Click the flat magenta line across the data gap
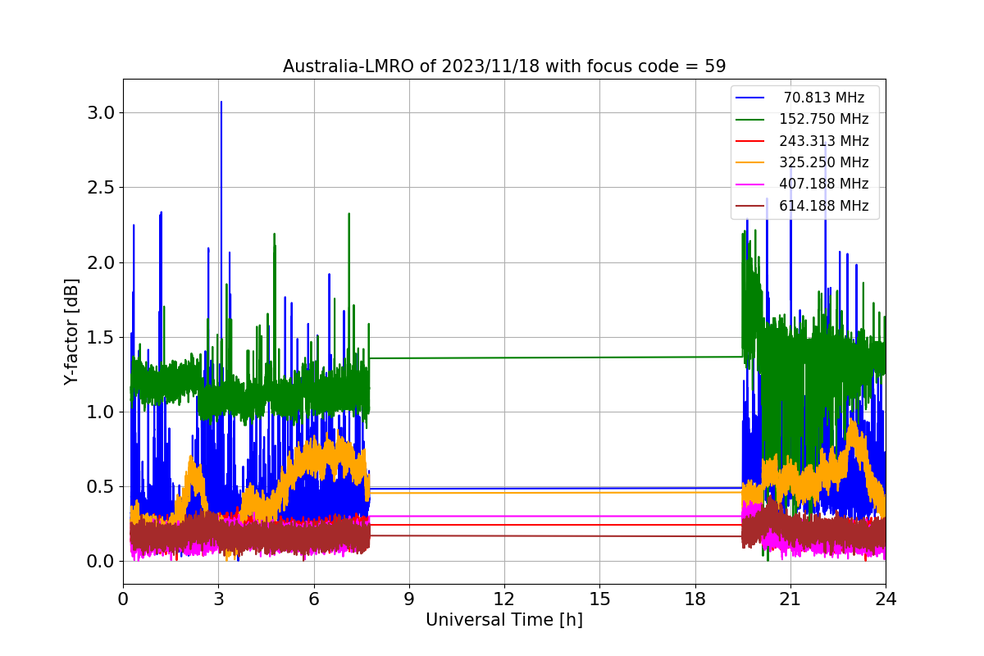Viewport: 984px width, 656px height. tap(556, 517)
